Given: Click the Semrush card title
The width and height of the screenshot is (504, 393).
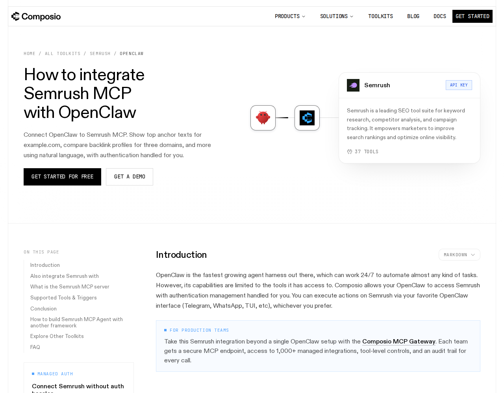Looking at the screenshot, I should pos(377,85).
